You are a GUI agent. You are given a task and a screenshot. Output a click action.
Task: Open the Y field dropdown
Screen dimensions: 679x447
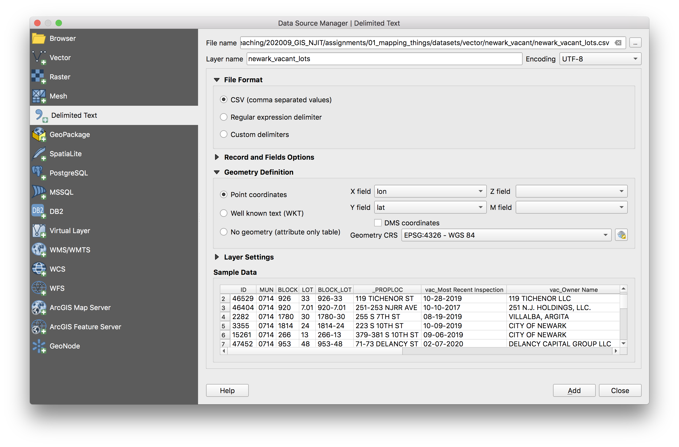click(x=430, y=207)
